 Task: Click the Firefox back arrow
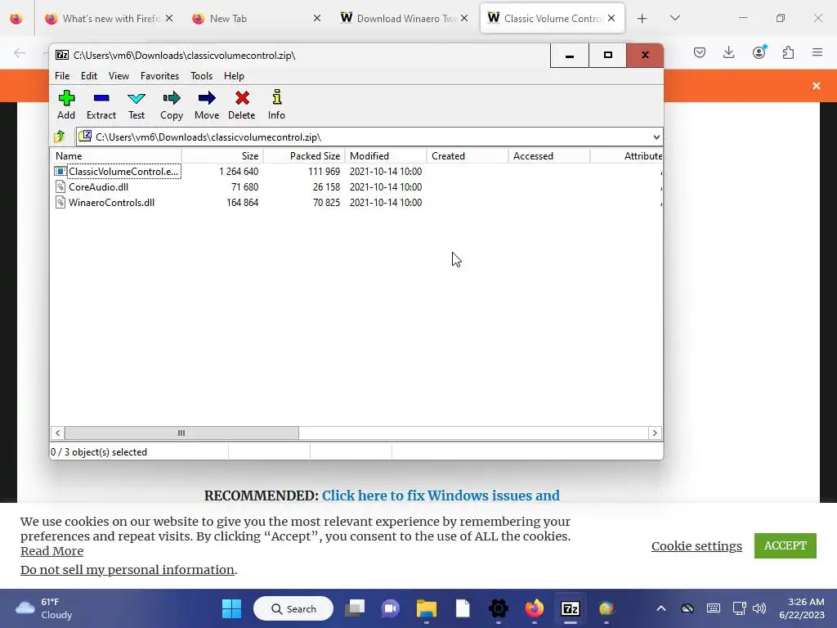[x=20, y=52]
